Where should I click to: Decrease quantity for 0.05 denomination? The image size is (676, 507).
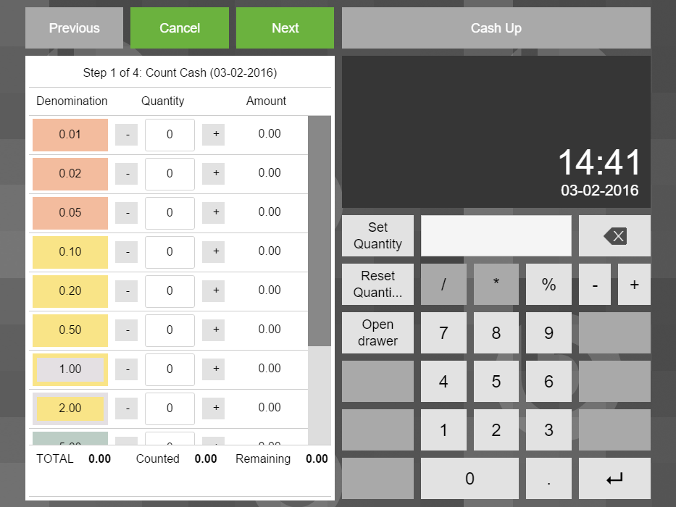pos(126,213)
